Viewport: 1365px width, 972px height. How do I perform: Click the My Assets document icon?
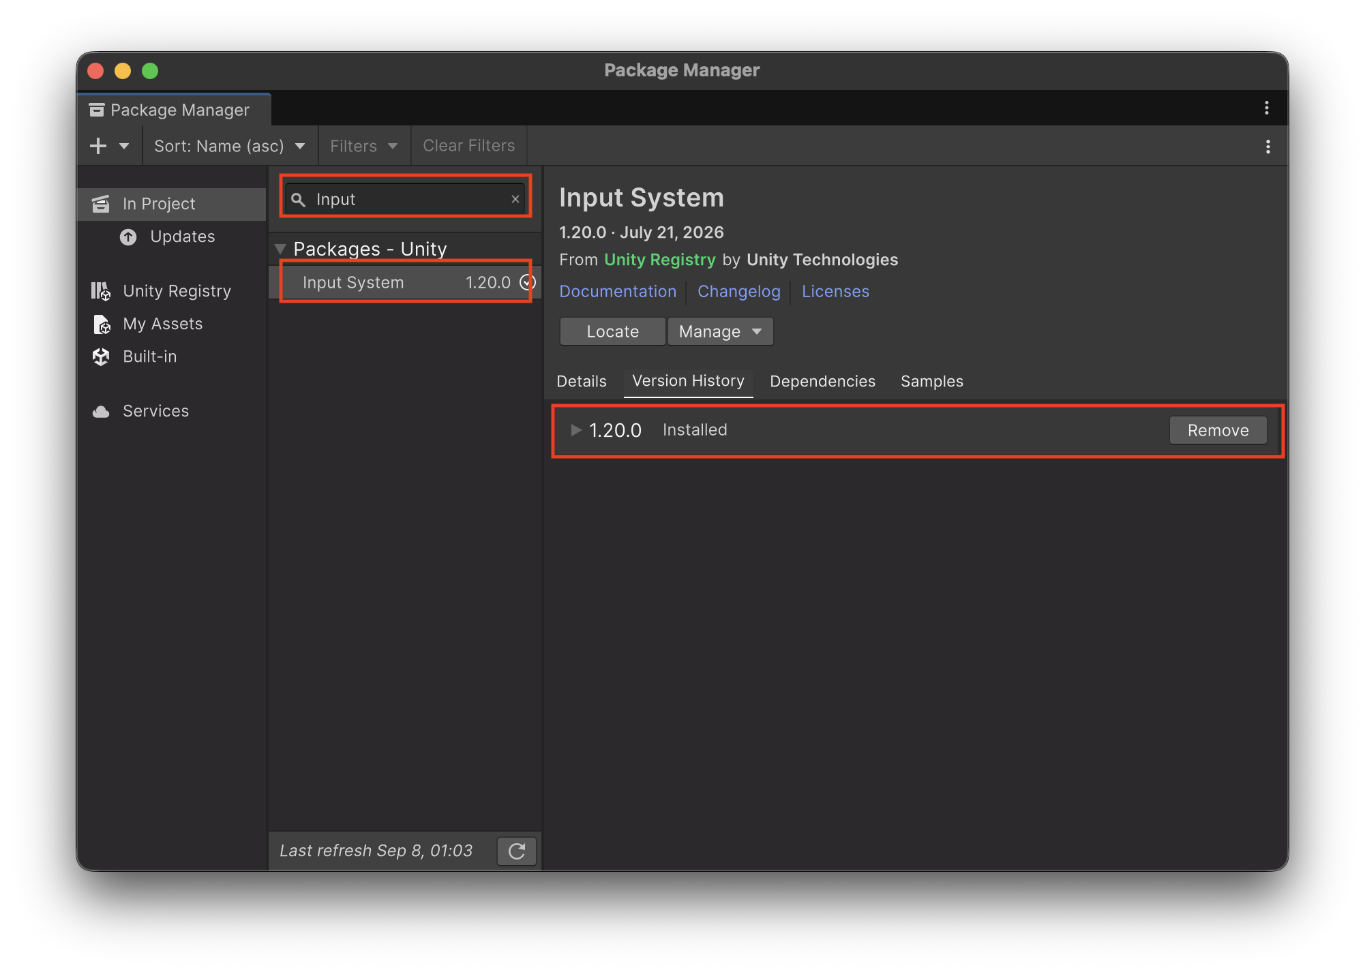[102, 324]
